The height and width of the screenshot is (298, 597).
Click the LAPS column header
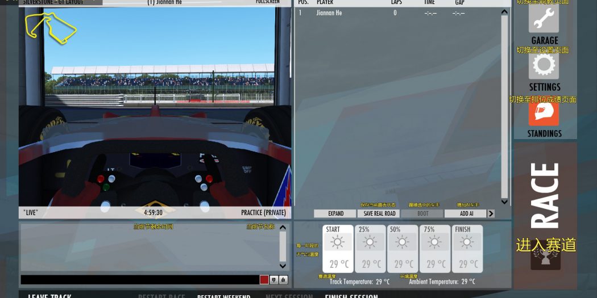click(396, 2)
